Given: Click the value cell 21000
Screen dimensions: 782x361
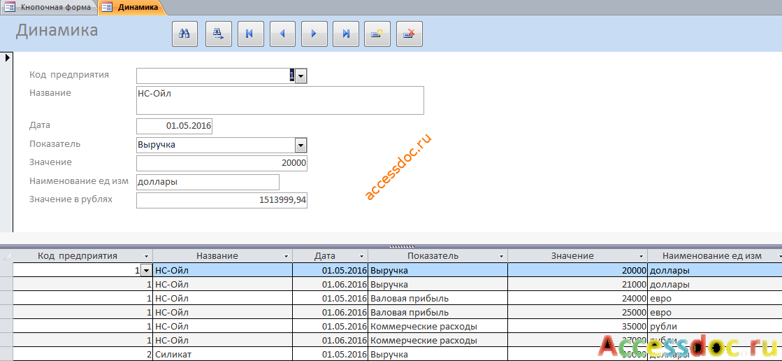Looking at the screenshot, I should tap(577, 285).
